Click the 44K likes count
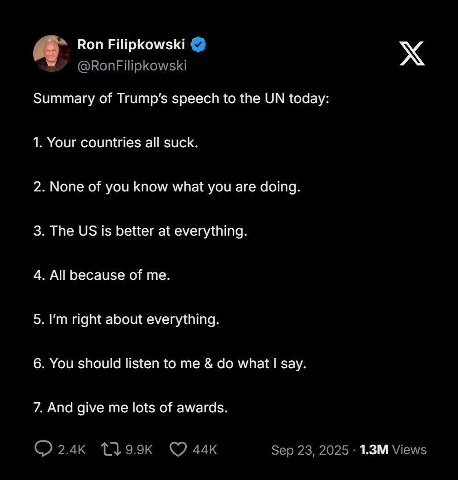 coord(205,450)
